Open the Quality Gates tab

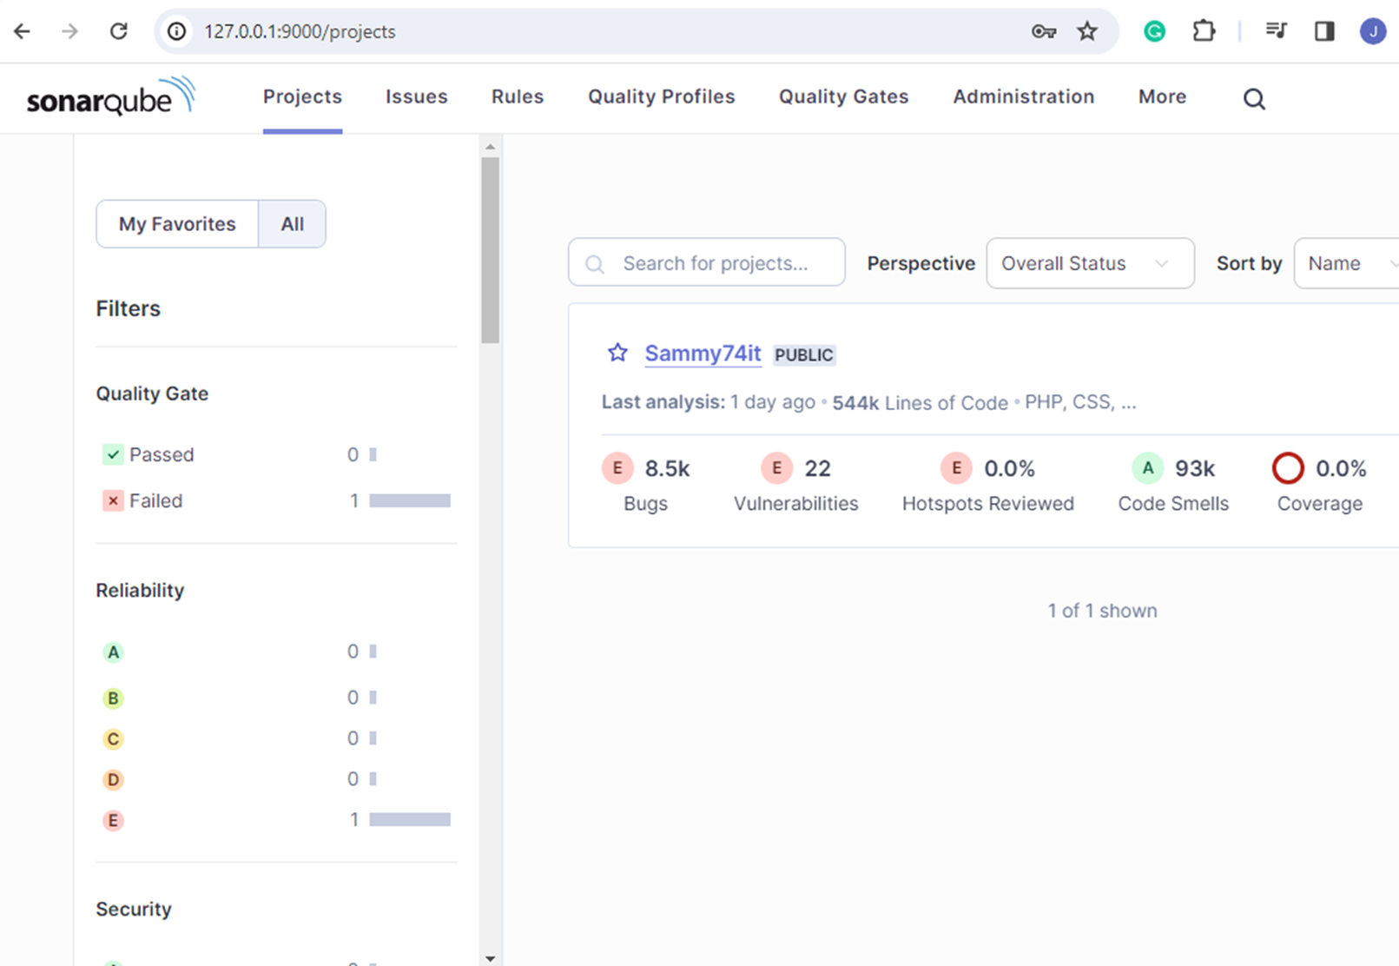click(842, 96)
